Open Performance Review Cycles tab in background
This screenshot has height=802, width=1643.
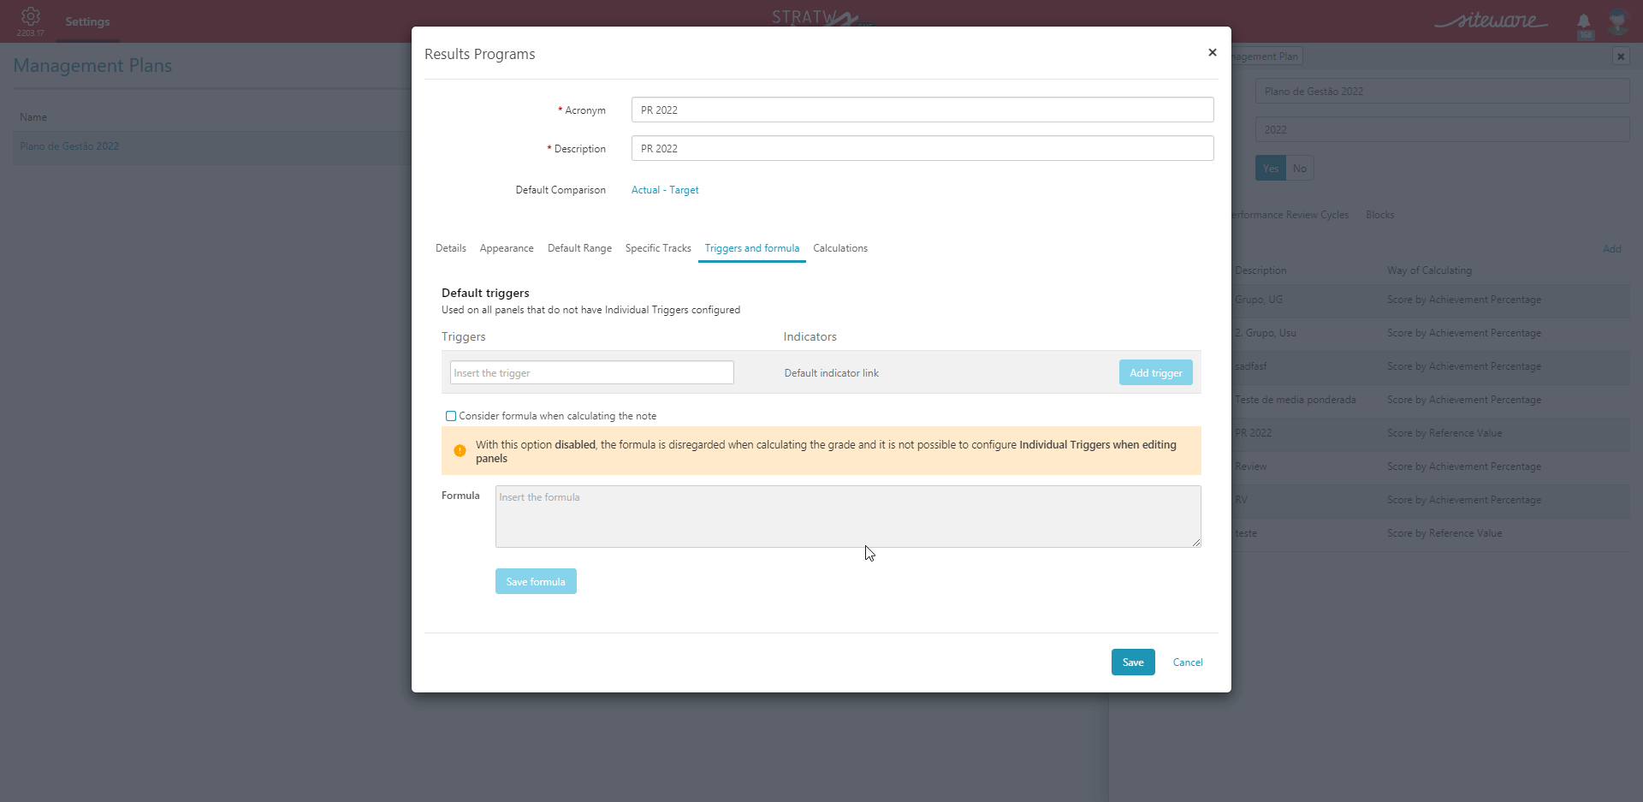1290,215
